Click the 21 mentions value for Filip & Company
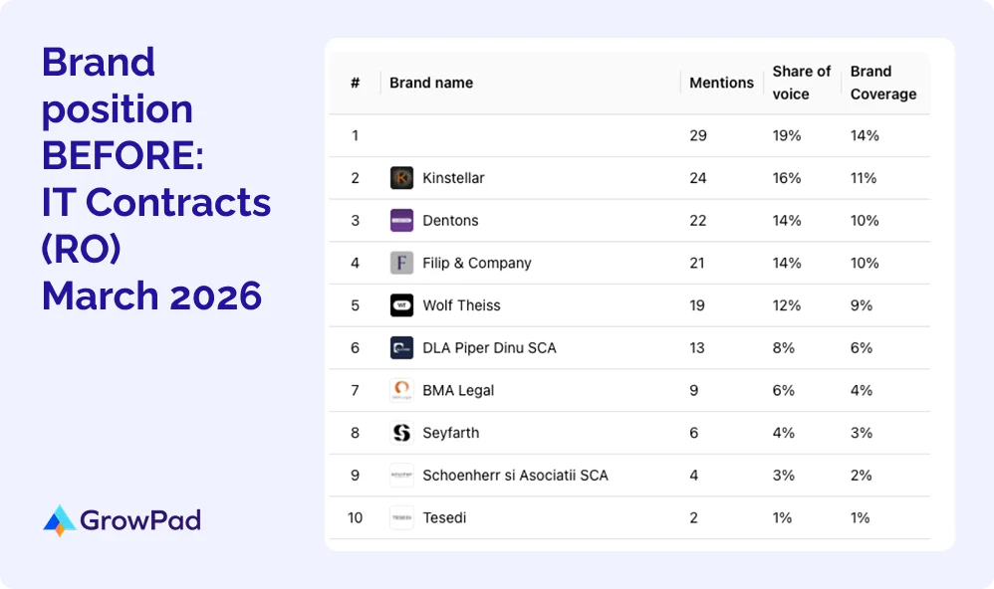The width and height of the screenshot is (994, 589). pos(696,263)
